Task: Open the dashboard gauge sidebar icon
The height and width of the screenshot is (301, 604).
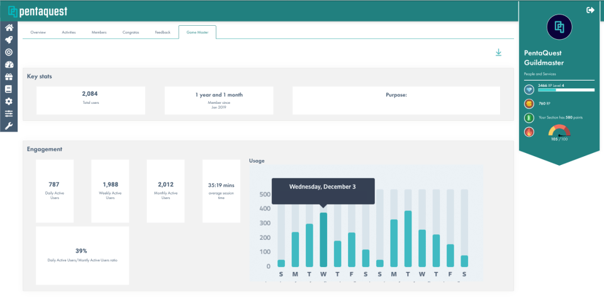Action: click(9, 64)
